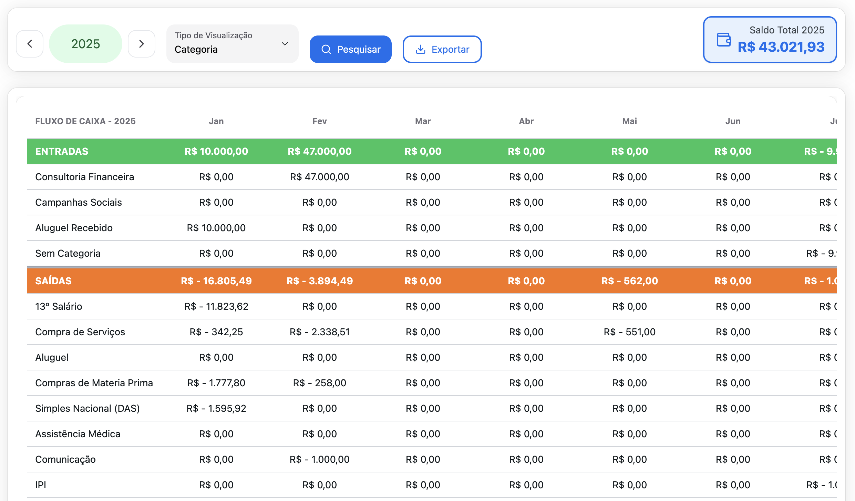Click the Jan column header
Image resolution: width=855 pixels, height=501 pixels.
coord(216,121)
